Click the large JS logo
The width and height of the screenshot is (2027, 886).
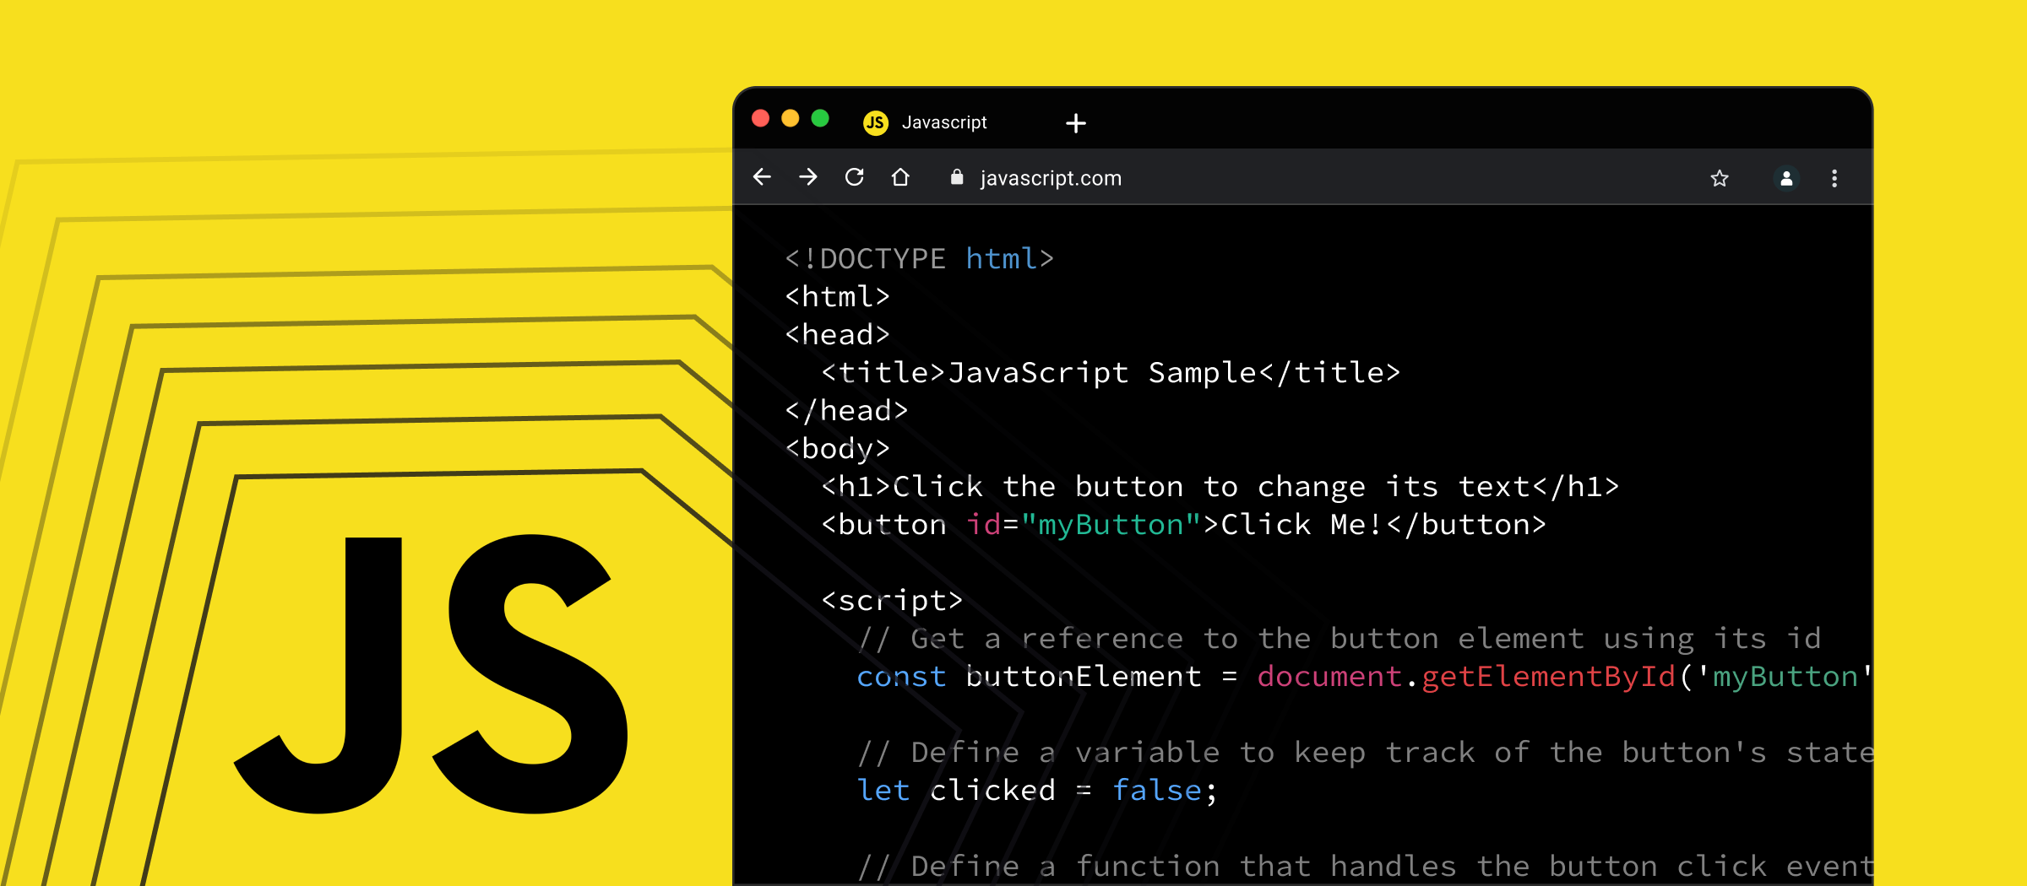pyautogui.click(x=431, y=675)
